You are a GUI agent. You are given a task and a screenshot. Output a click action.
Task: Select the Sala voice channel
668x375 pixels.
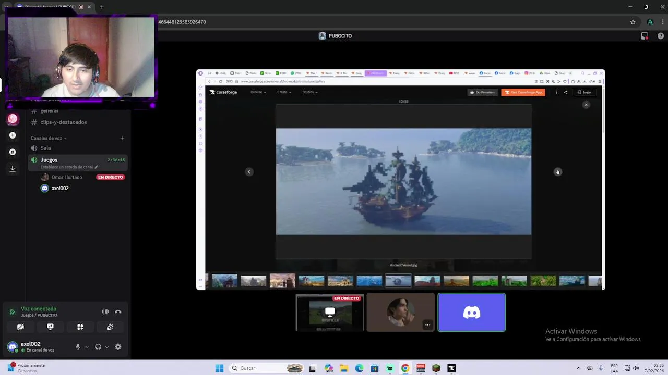78,148
